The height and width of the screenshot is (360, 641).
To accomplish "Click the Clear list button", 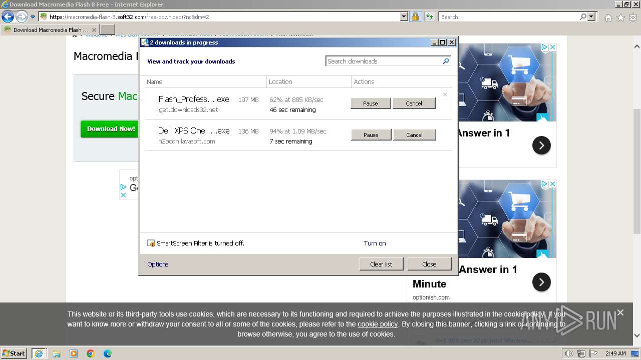I will coord(381,264).
